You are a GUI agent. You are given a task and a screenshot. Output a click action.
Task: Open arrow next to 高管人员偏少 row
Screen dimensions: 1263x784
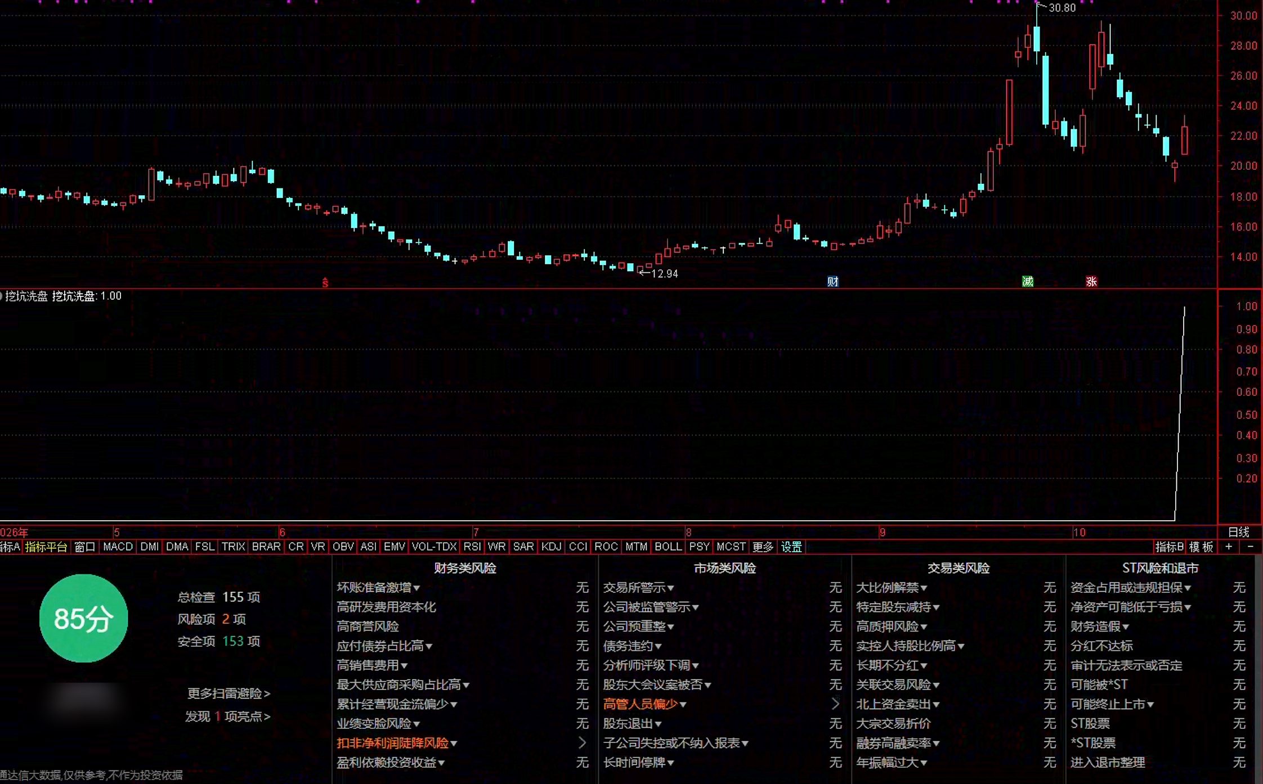pos(835,704)
